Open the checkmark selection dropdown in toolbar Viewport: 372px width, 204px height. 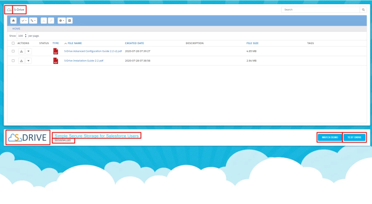(24, 20)
